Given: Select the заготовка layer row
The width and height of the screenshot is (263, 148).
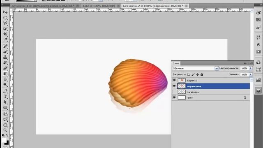Looking at the screenshot, I should [x=211, y=92].
